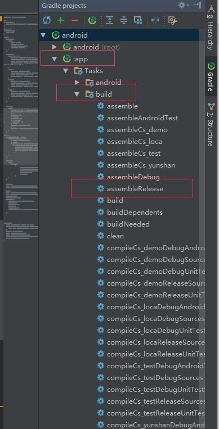Collapse the Tasks folder
The height and width of the screenshot is (429, 219).
point(65,71)
